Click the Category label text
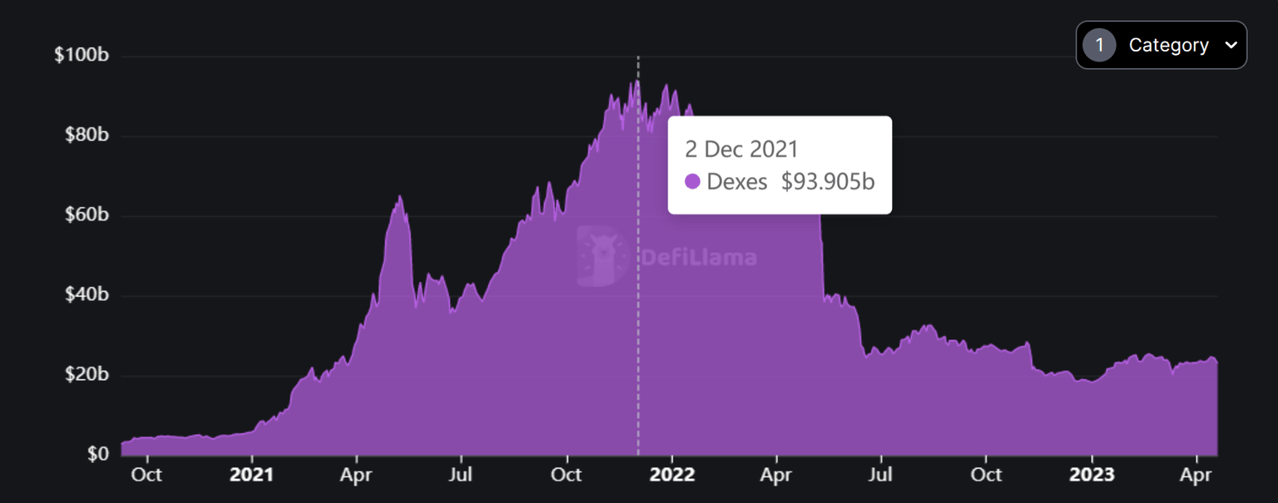The image size is (1278, 503). pyautogui.click(x=1168, y=45)
